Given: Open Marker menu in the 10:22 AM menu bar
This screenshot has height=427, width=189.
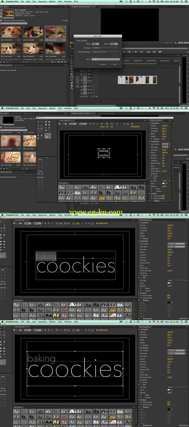Looking at the screenshot, I should point(53,215).
